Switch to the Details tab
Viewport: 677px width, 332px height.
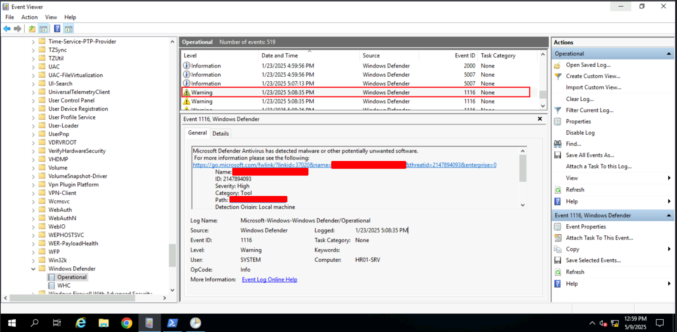tap(220, 133)
